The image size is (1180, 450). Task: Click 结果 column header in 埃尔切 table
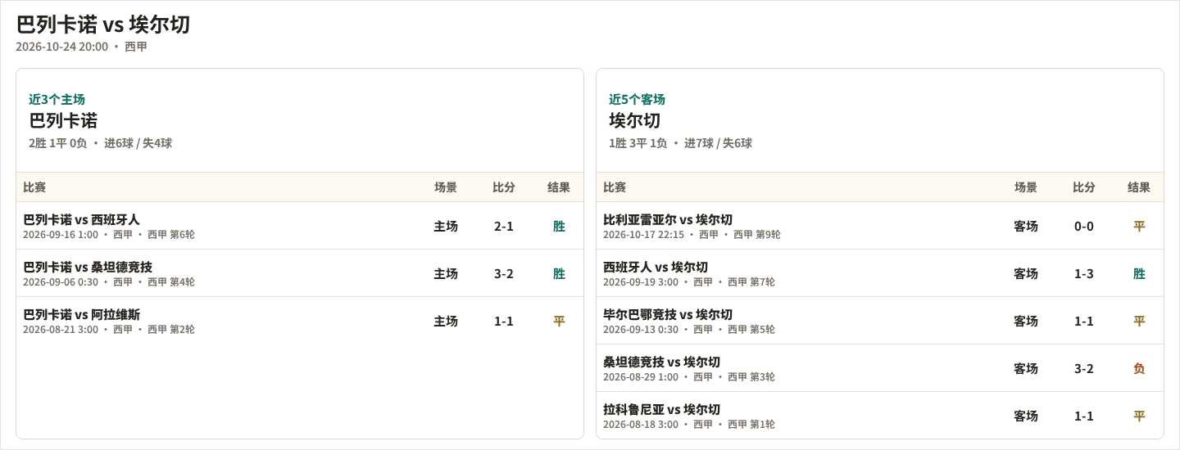(1139, 187)
